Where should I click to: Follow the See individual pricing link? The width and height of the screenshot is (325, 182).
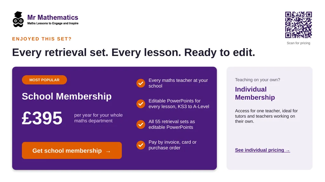coord(262,150)
